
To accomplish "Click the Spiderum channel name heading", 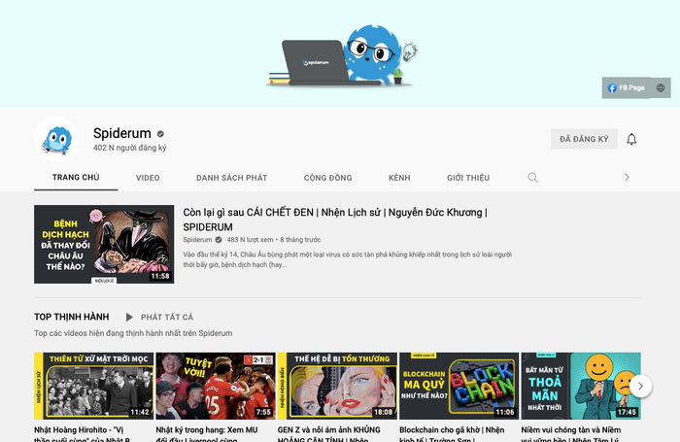I will tap(121, 133).
